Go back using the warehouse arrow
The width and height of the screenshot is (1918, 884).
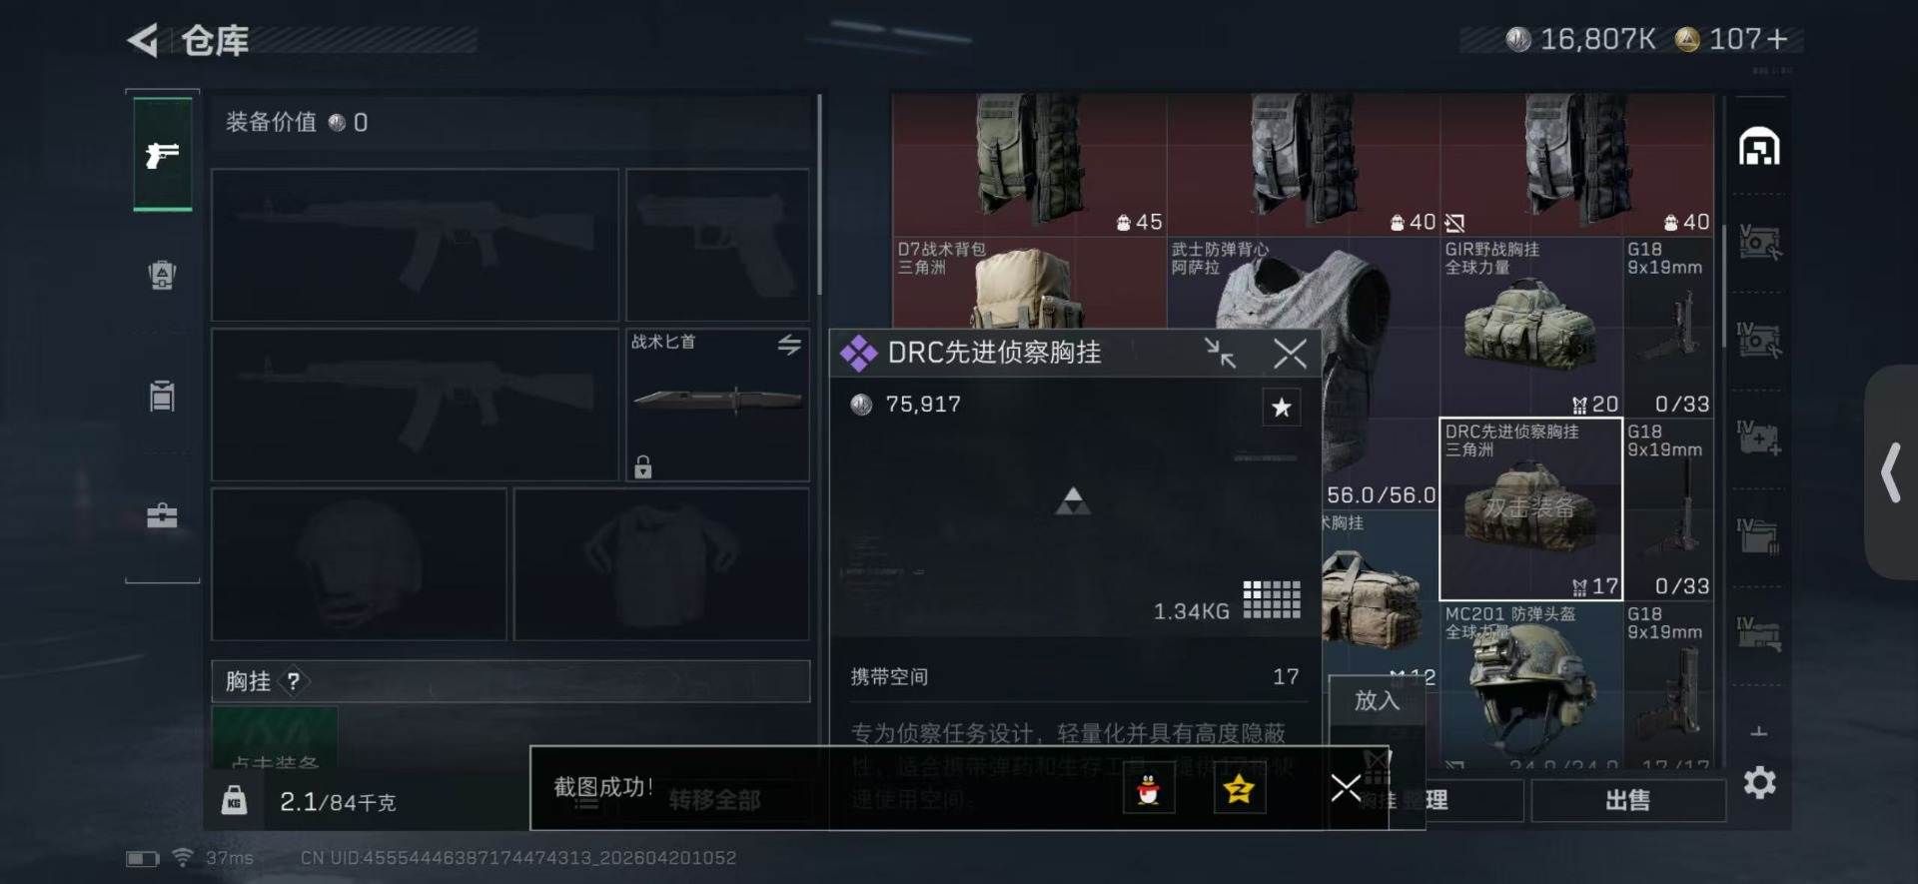(x=142, y=40)
